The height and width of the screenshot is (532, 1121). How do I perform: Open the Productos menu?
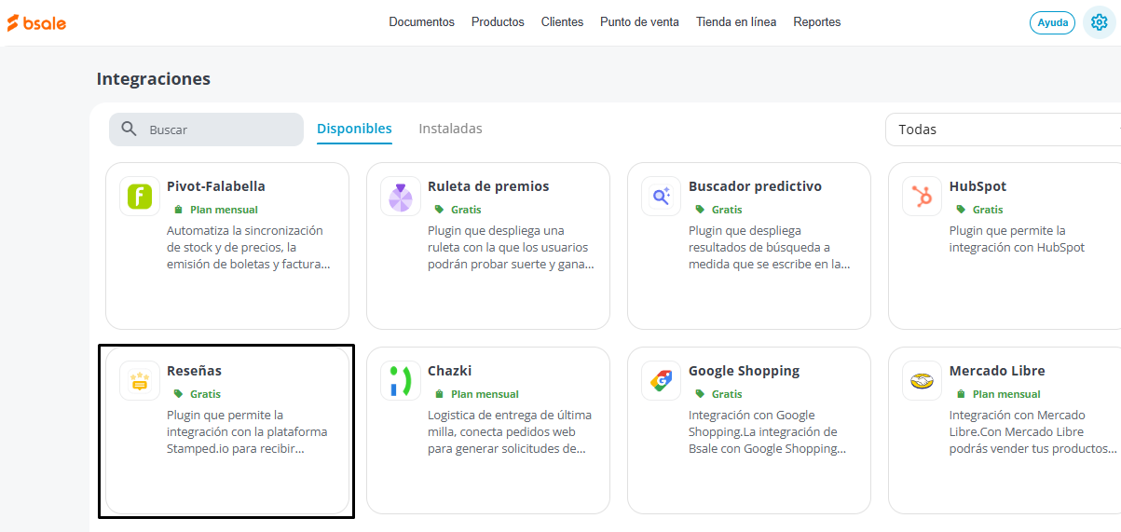[x=498, y=22]
